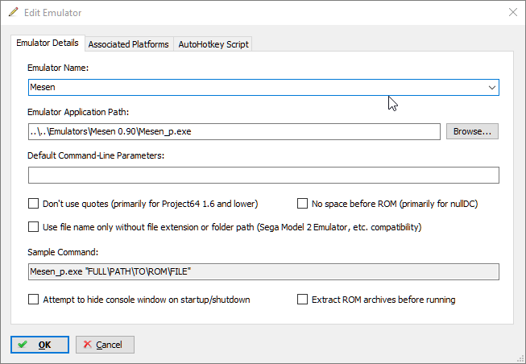
Task: Click the Edit Emulator title text
Action: point(52,13)
